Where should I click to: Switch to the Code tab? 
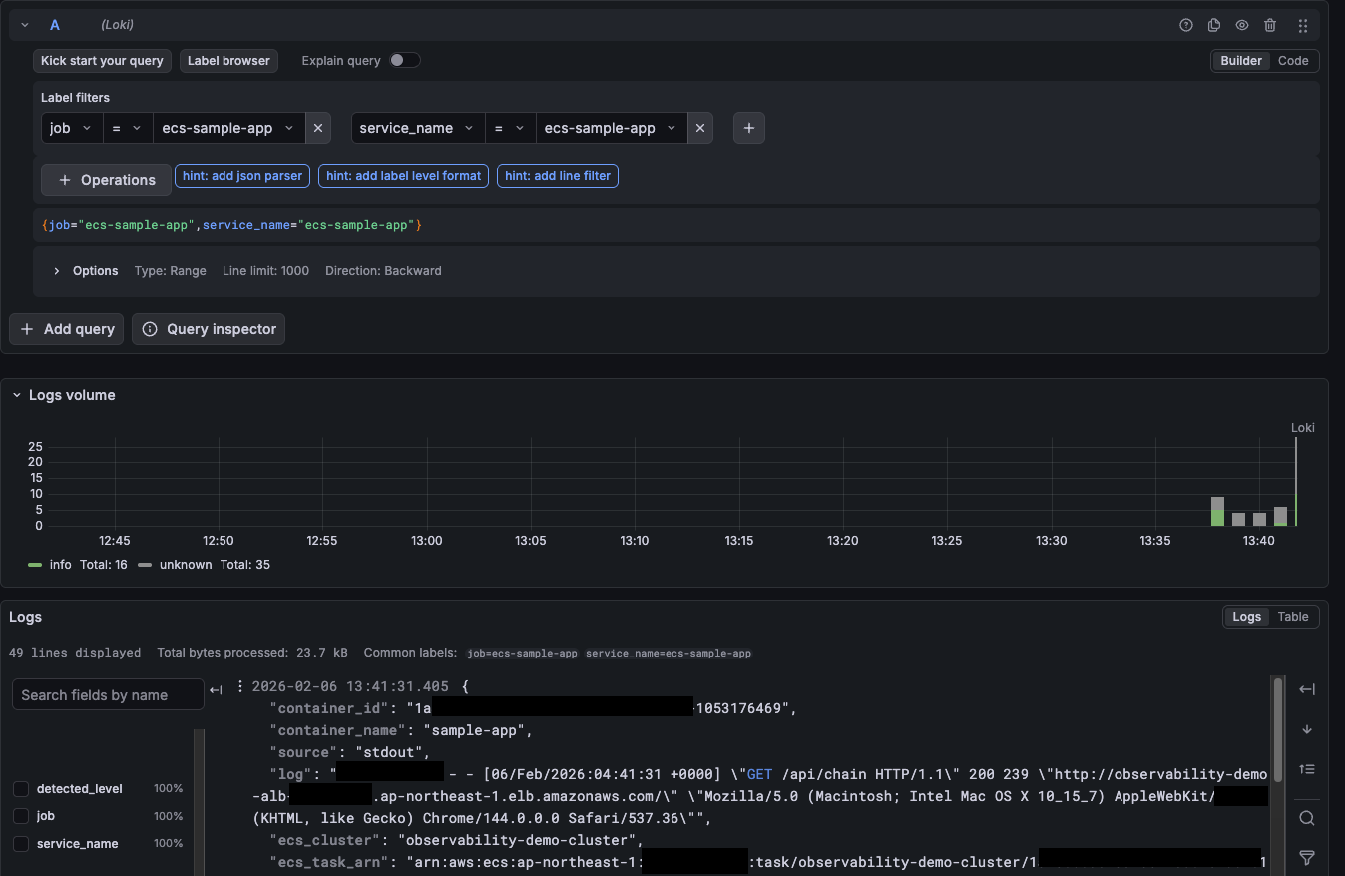pyautogui.click(x=1293, y=60)
